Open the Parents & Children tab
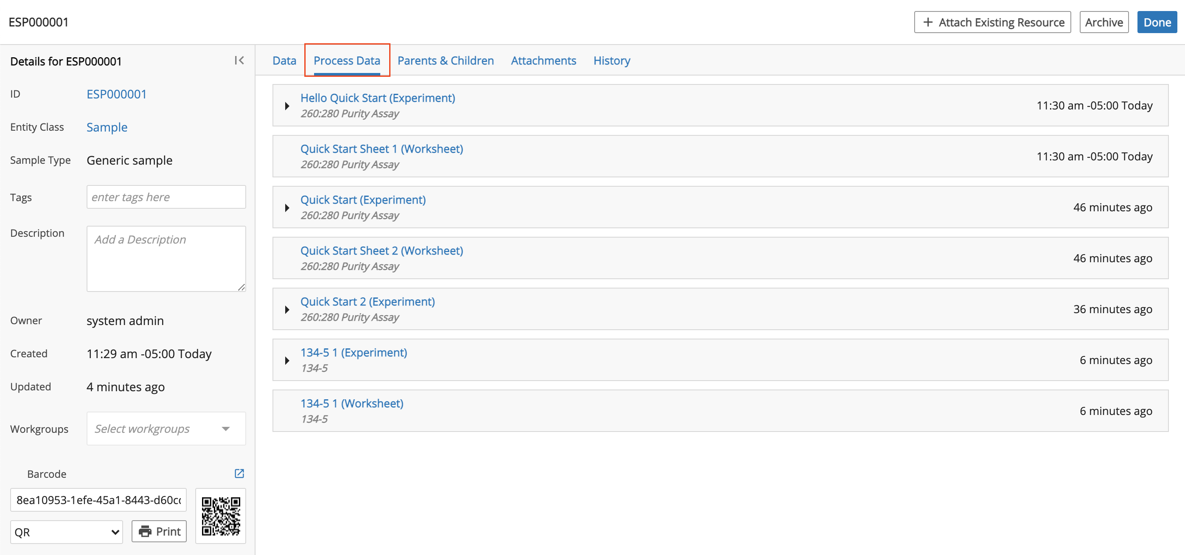This screenshot has height=555, width=1185. click(446, 60)
